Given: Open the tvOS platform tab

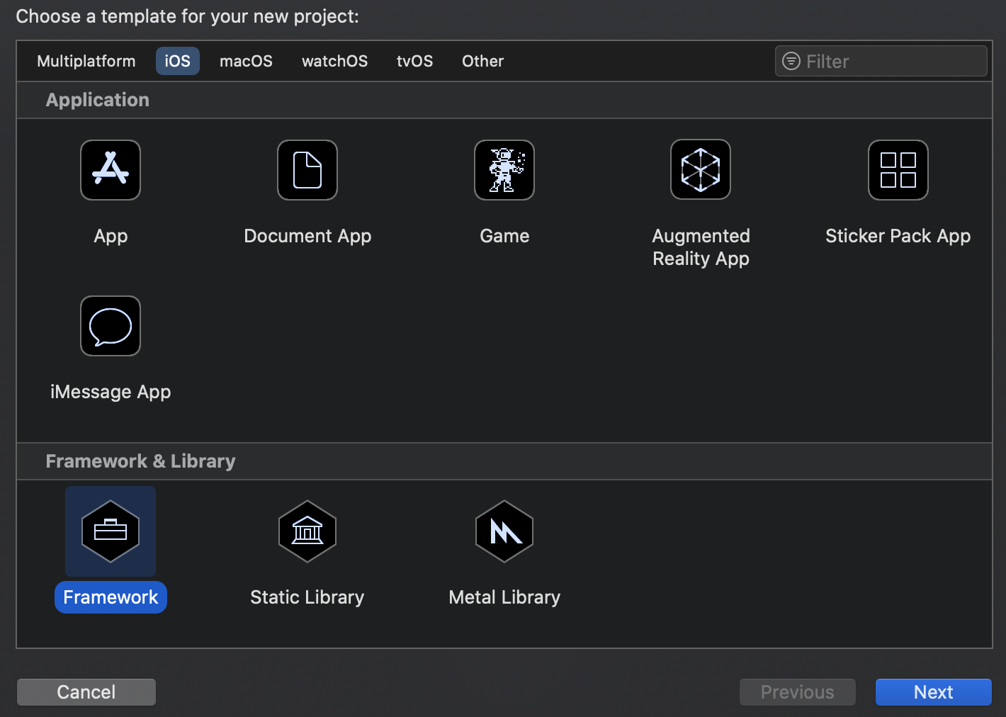Looking at the screenshot, I should click(414, 61).
